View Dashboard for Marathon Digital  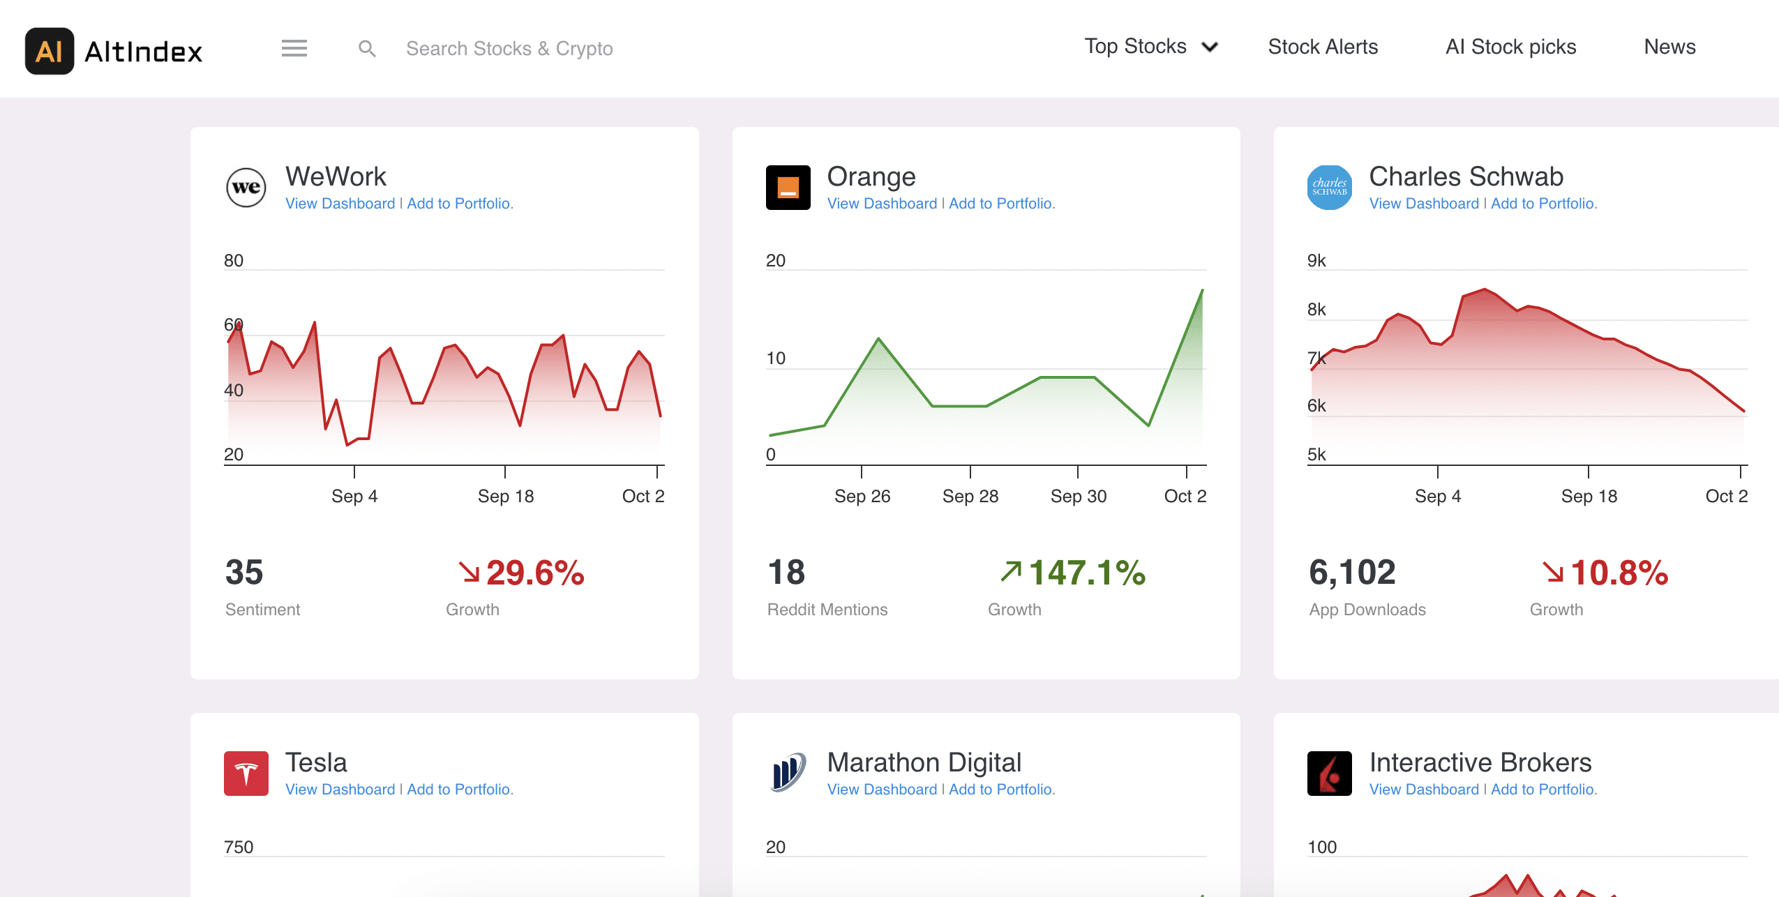882,790
